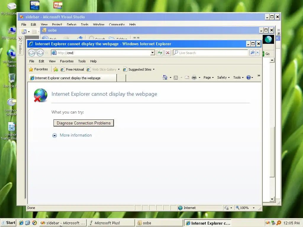303x227 pixels.
Task: Open the Favorites menu in menu bar
Action: (67, 61)
